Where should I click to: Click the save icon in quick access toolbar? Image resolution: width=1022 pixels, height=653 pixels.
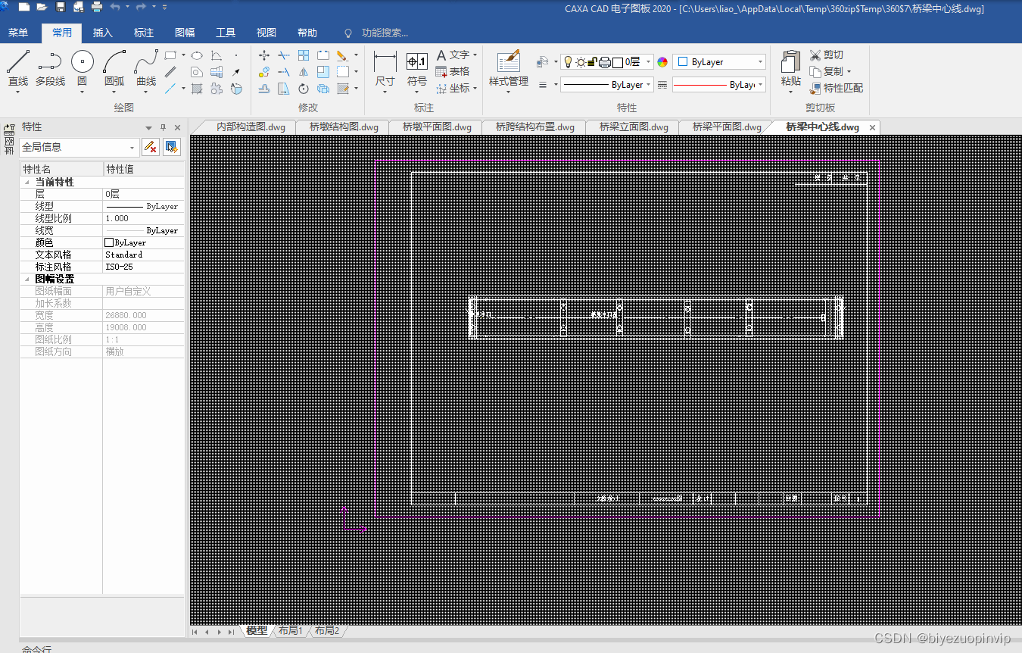tap(60, 7)
